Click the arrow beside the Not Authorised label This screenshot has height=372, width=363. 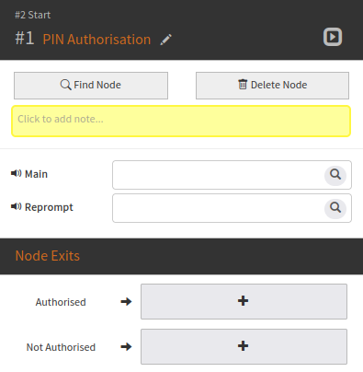click(x=126, y=347)
